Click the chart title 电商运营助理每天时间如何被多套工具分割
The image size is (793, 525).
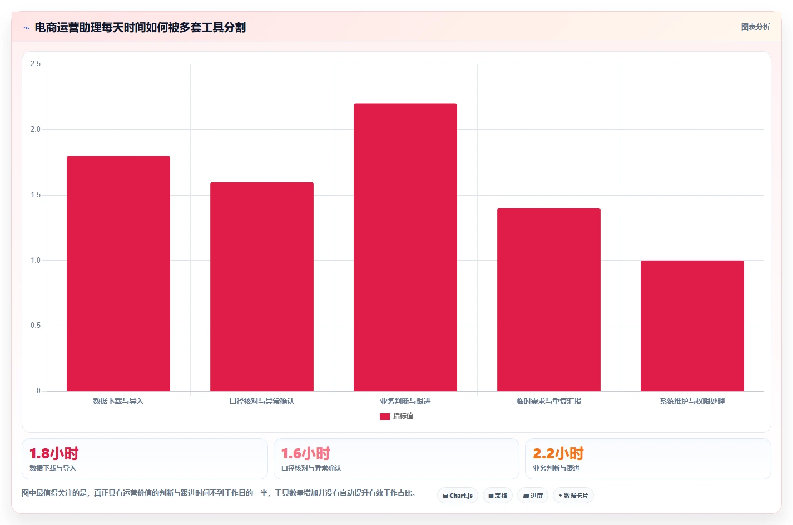click(x=140, y=27)
